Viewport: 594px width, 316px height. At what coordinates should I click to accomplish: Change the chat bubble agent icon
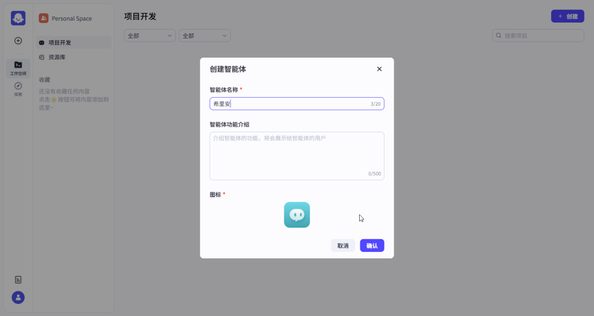click(x=297, y=215)
